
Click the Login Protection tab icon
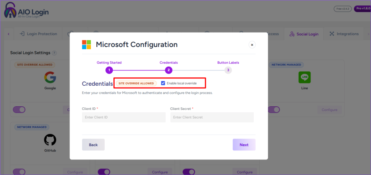click(22, 34)
